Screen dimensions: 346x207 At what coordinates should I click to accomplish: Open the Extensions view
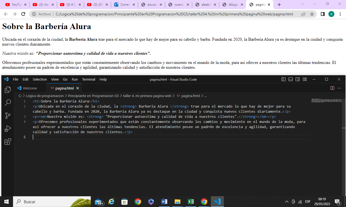[x=8, y=142]
